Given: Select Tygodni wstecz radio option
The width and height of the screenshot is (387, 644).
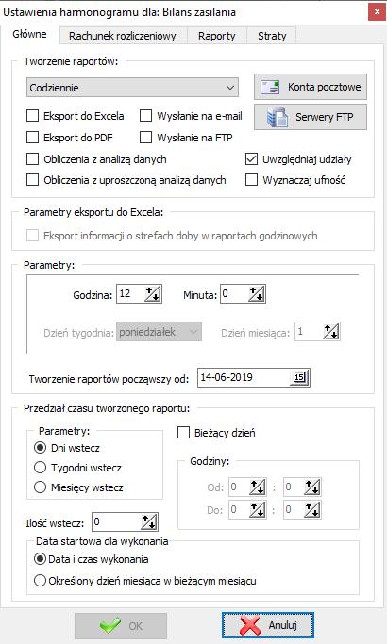Looking at the screenshot, I should 40,468.
